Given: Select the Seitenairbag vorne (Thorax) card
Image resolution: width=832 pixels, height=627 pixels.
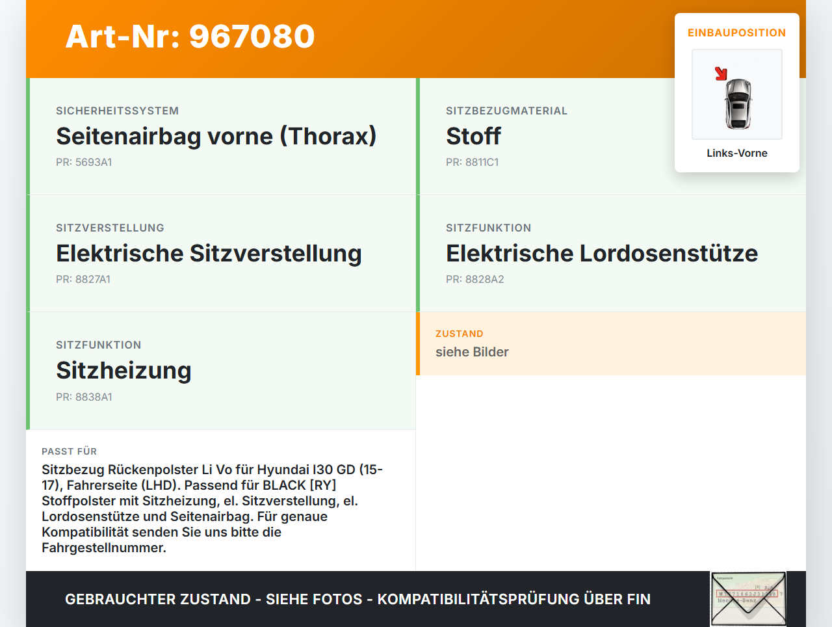Looking at the screenshot, I should point(221,137).
